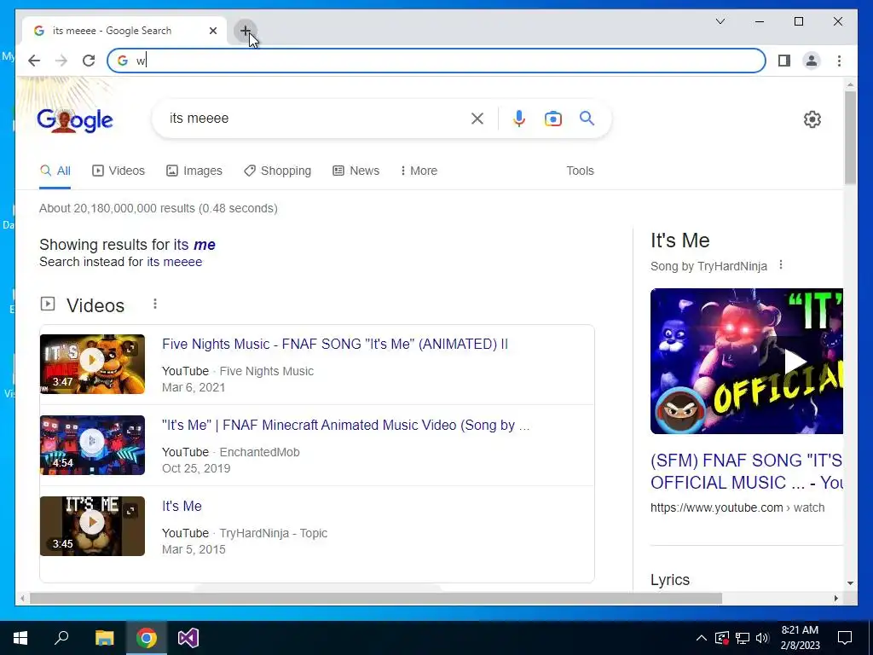Click the 'It's Me' knowledge panel title
The width and height of the screenshot is (873, 655).
click(x=679, y=241)
